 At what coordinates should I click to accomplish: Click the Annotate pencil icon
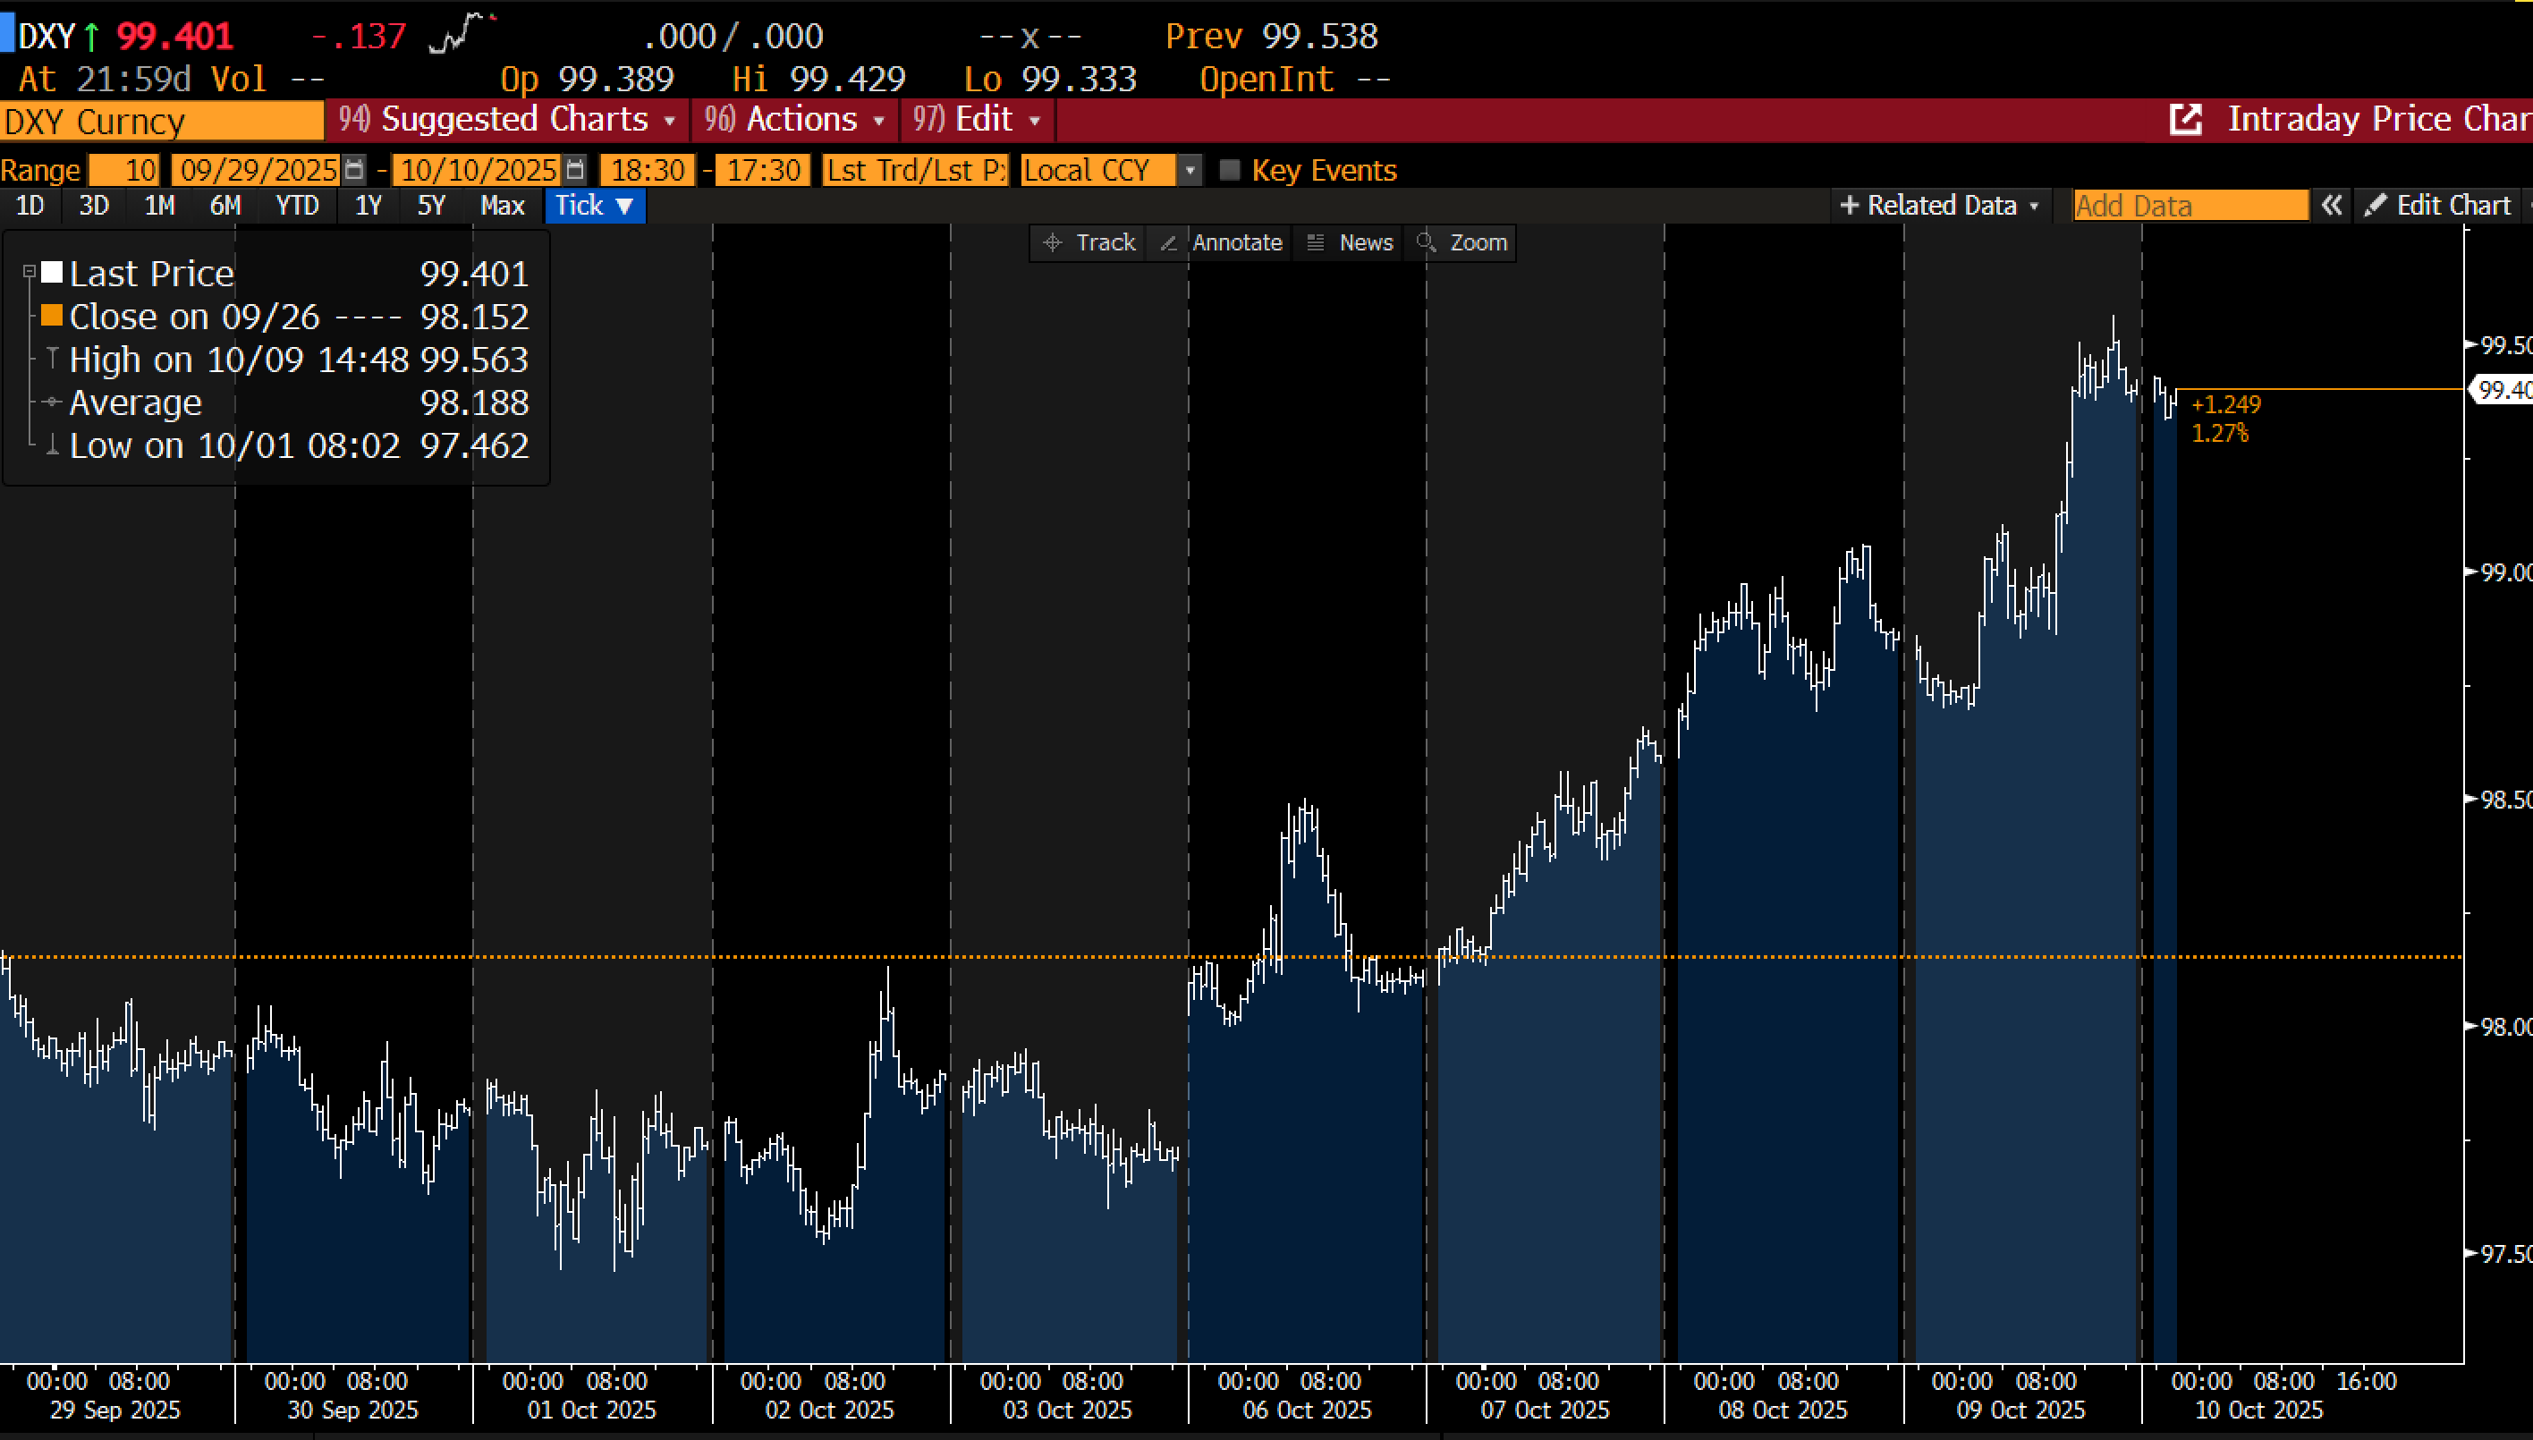(1168, 242)
